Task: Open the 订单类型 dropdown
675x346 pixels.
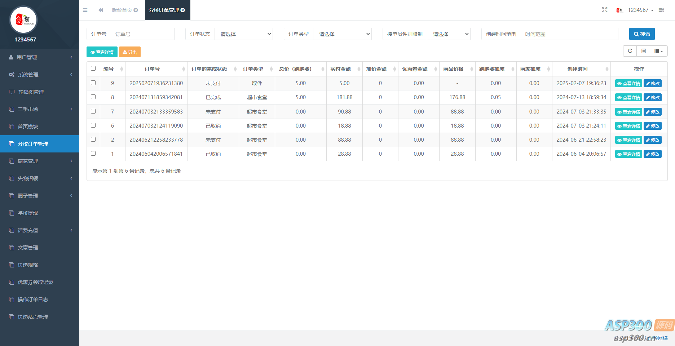Action: tap(342, 34)
